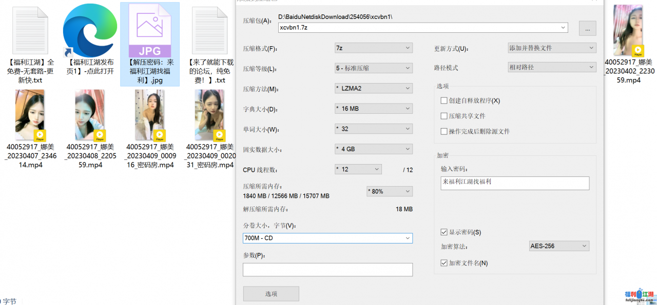This screenshot has height=305, width=657.
Task: Click the ... browse button beside archive name
Action: (587, 28)
